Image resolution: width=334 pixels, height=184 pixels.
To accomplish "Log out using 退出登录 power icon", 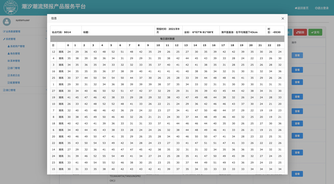I will coord(316,8).
